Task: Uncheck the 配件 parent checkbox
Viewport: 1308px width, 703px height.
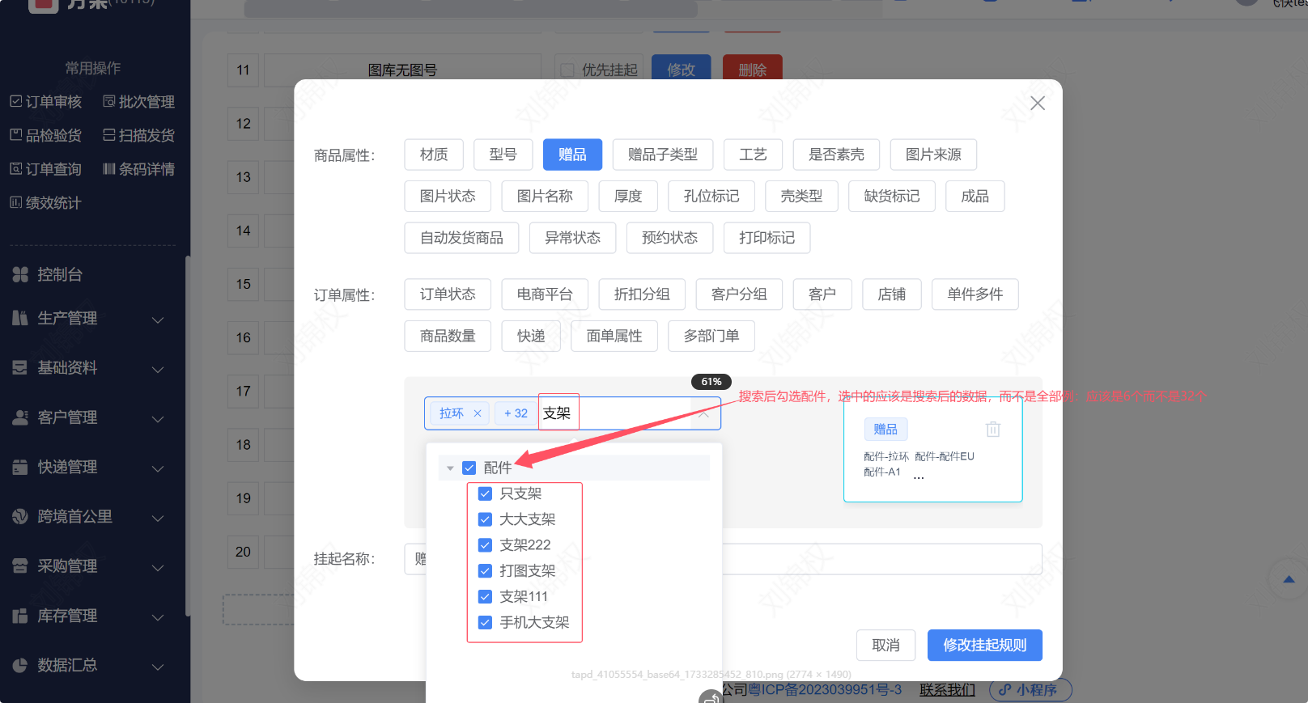Action: [x=469, y=468]
